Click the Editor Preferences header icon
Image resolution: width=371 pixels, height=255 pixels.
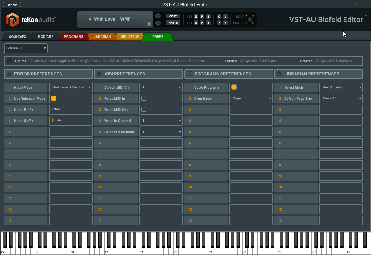click(9, 74)
